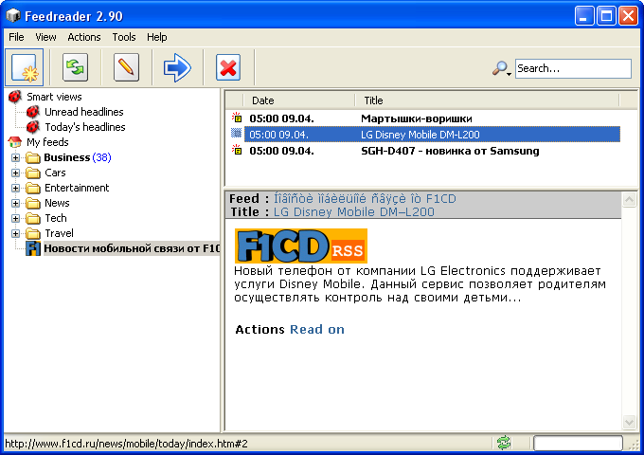Click the Entertainment folder icon
Screen dimensions: 644x455
click(33, 189)
